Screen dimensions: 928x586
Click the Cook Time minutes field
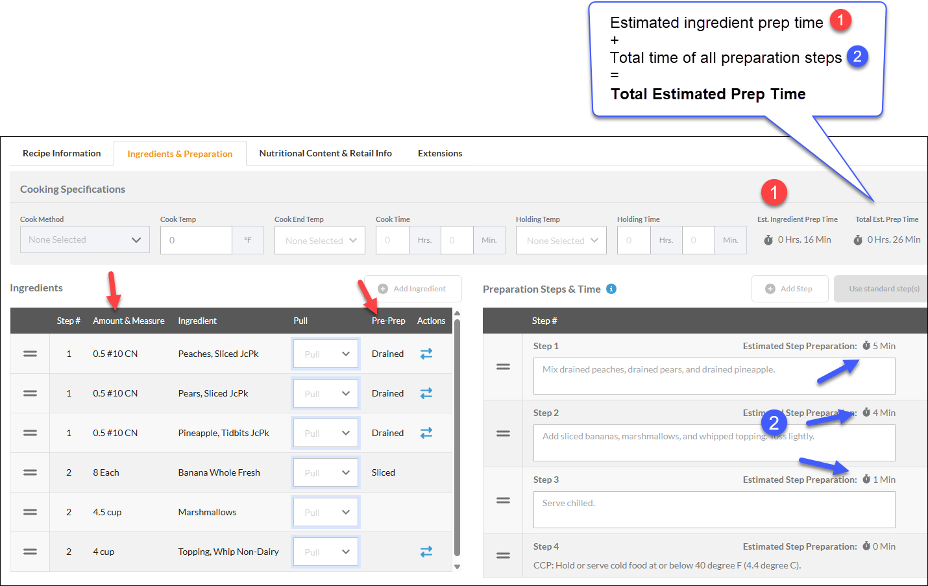click(x=457, y=240)
